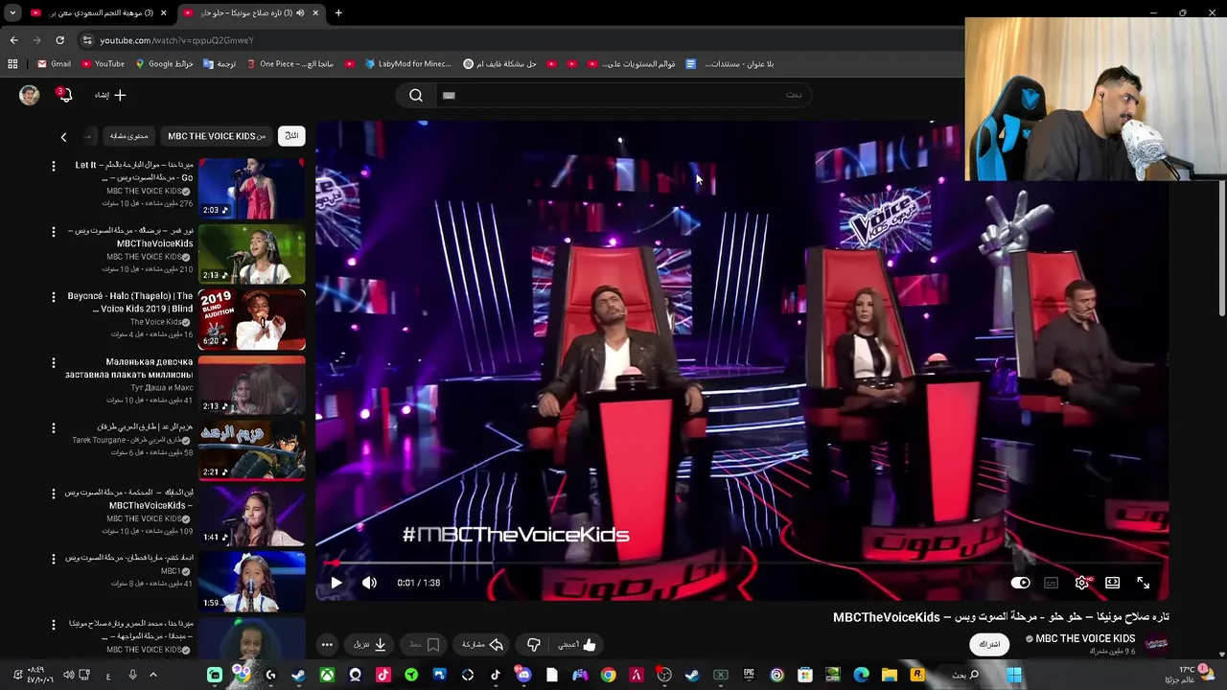Open the Google Maps (خرائط) bookmark
The width and height of the screenshot is (1227, 690).
tap(164, 64)
